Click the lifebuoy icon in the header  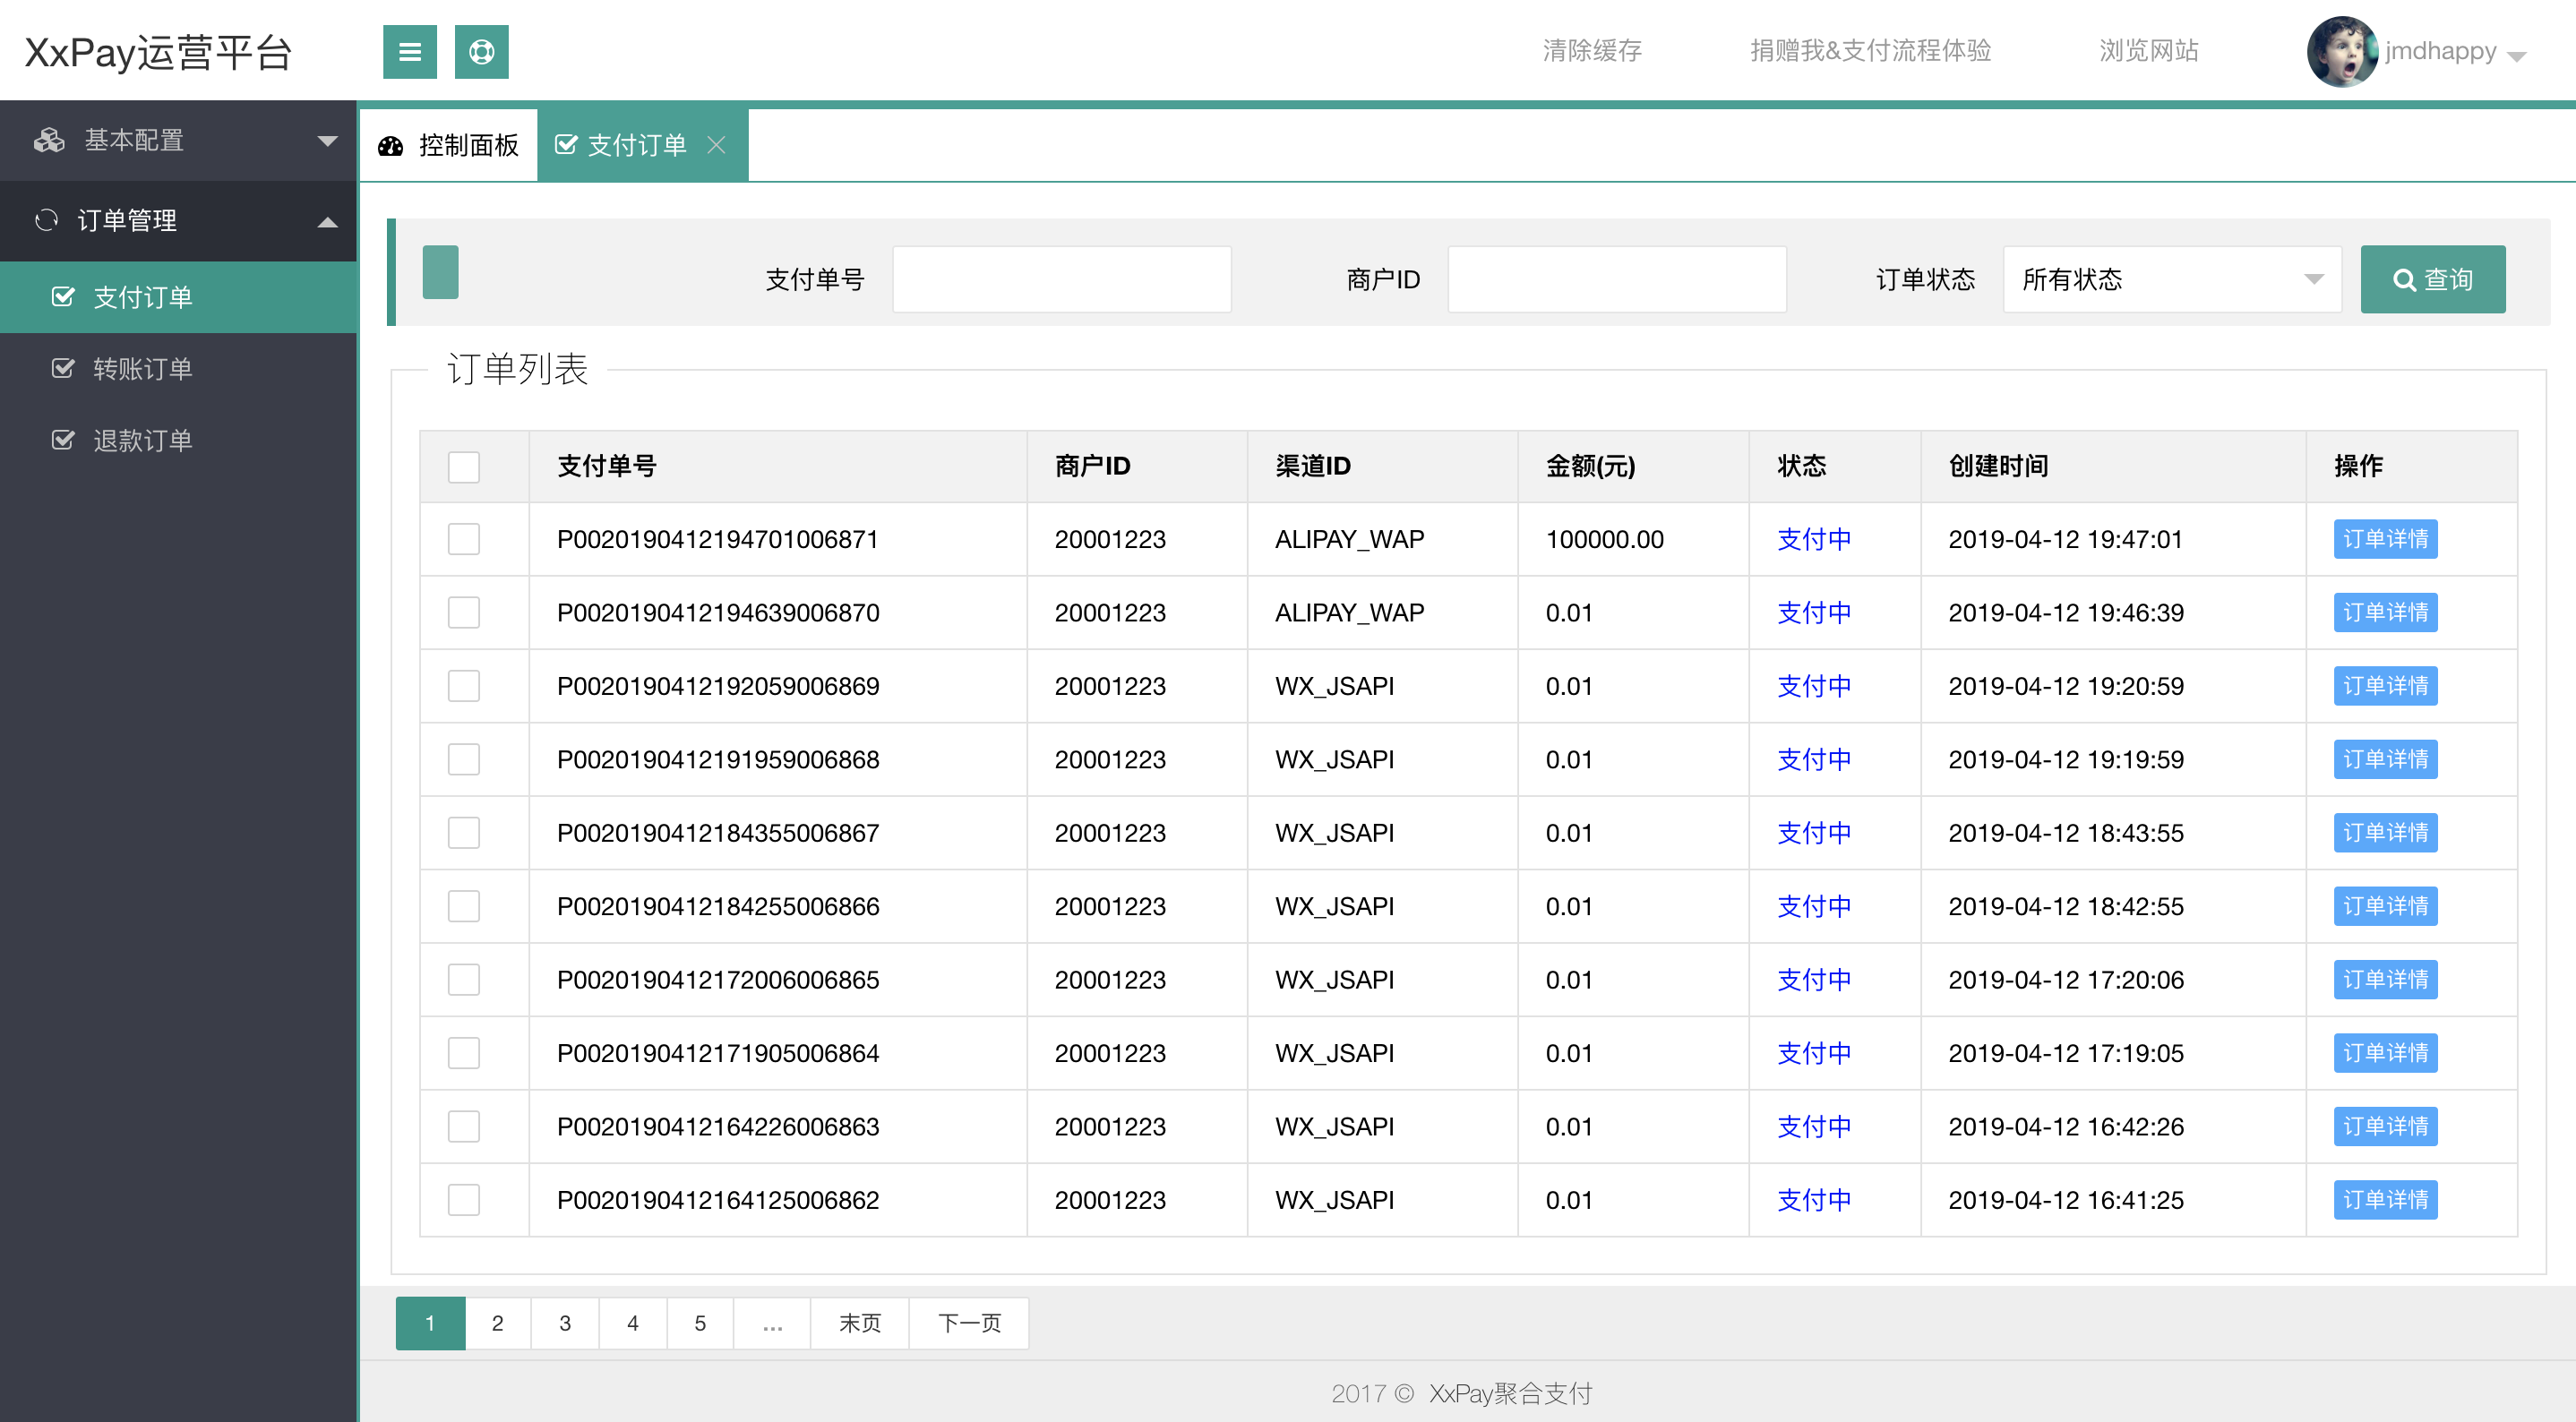[481, 52]
